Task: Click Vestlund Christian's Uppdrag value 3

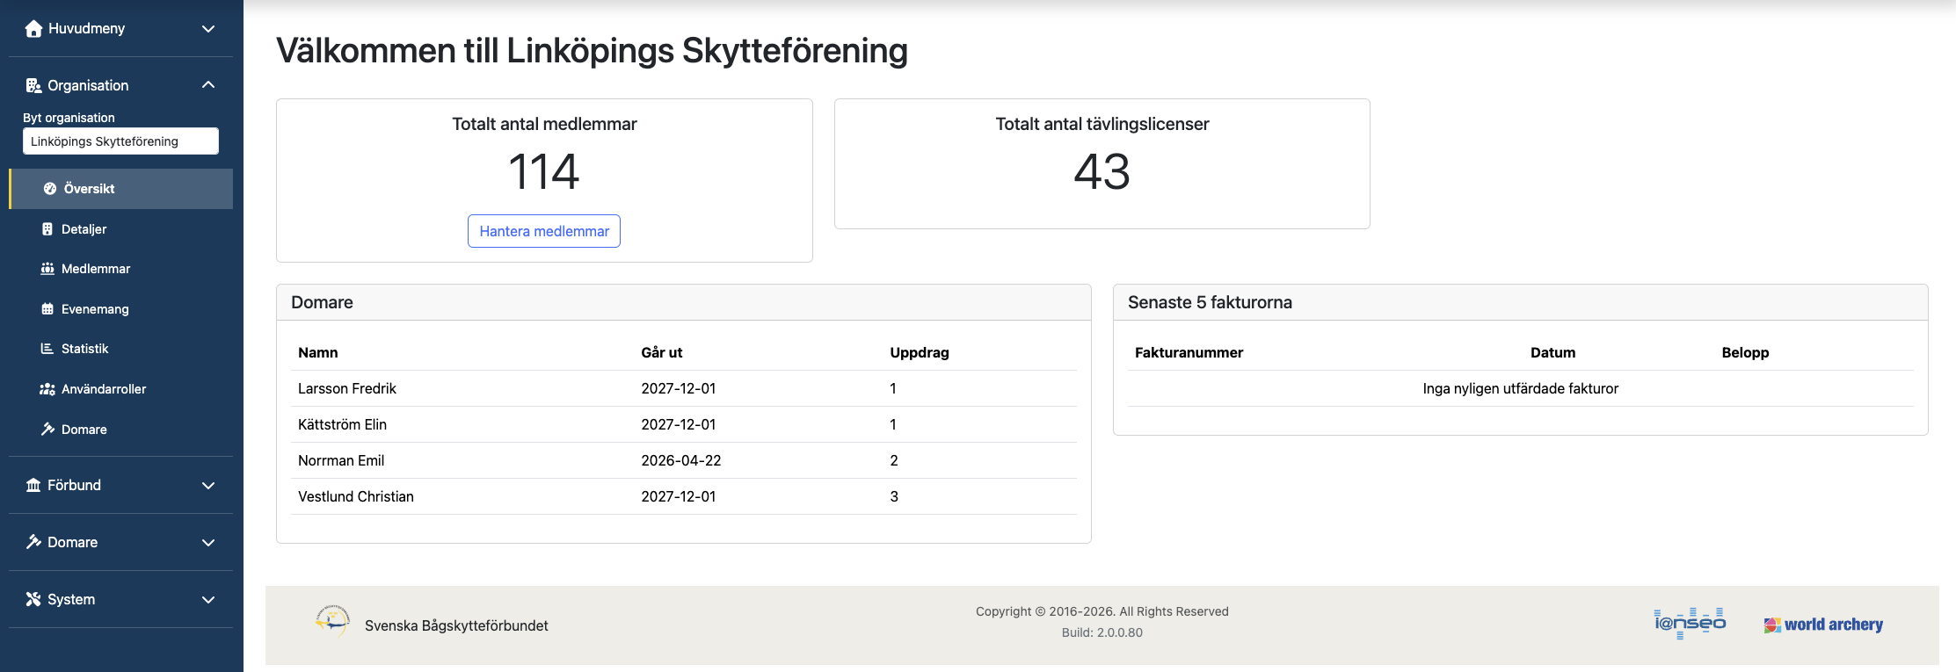Action: [x=894, y=496]
